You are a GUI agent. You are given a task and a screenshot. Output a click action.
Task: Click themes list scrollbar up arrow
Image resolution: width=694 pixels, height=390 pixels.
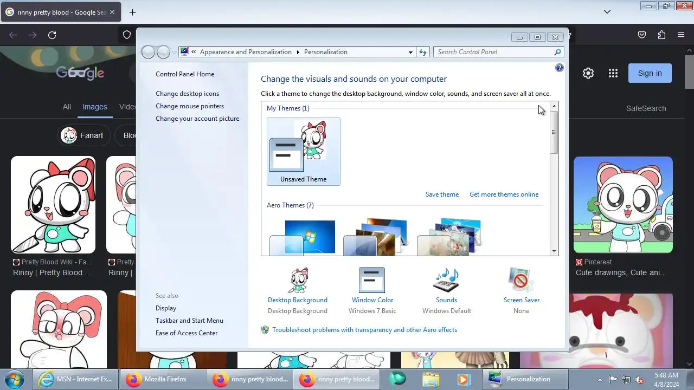(x=554, y=107)
